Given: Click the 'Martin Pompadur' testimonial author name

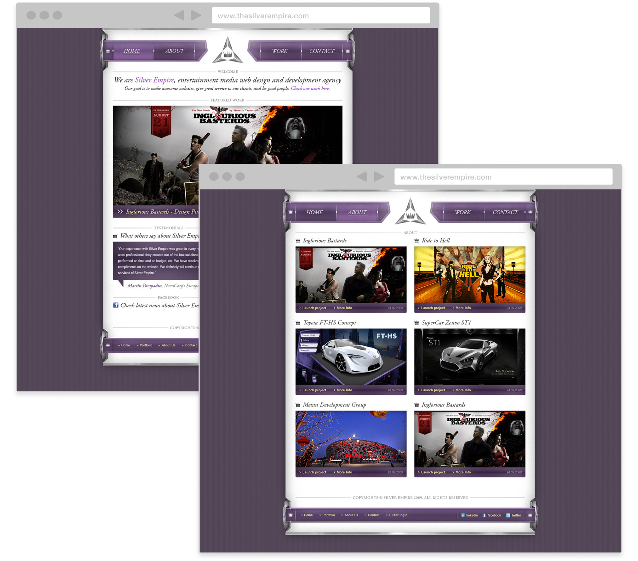Looking at the screenshot, I should tap(145, 286).
